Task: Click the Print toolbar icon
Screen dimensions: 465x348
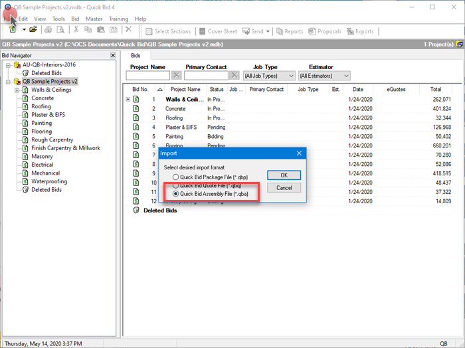Action: (x=48, y=30)
